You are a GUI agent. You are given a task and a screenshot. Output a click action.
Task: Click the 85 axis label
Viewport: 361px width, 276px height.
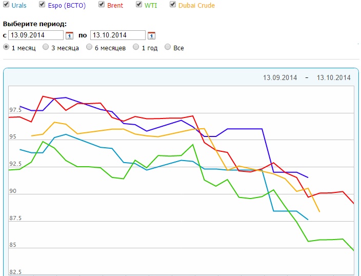click(13, 245)
